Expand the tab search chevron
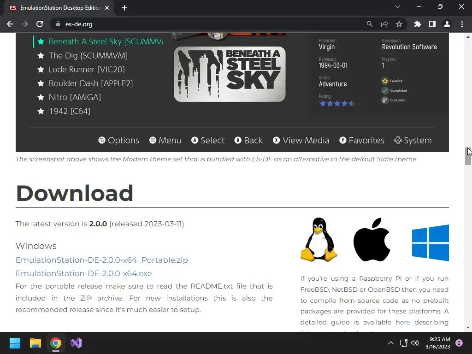472x354 pixels. tap(398, 6)
